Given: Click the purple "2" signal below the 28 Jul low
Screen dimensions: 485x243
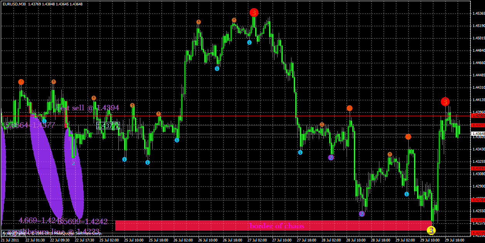Looking at the screenshot, I should tap(362, 214).
